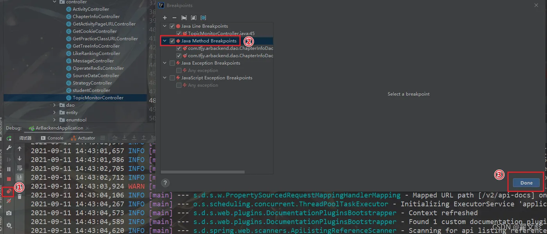Click console up arrow icon
Viewport: 547px width, 234px height.
(20, 149)
